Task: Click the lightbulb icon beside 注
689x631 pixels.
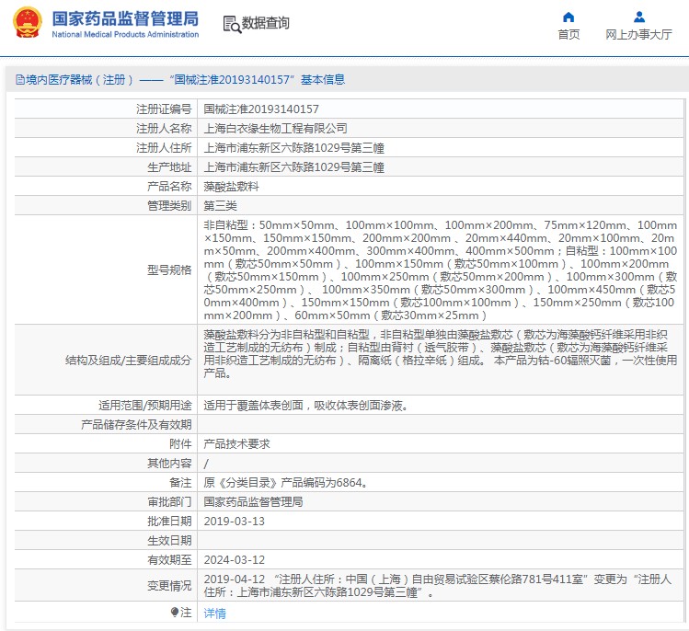Action: [x=175, y=612]
